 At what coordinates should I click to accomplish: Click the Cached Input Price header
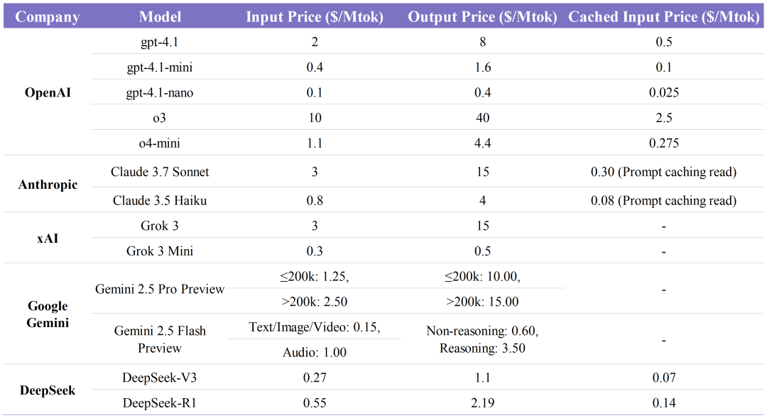664,17
